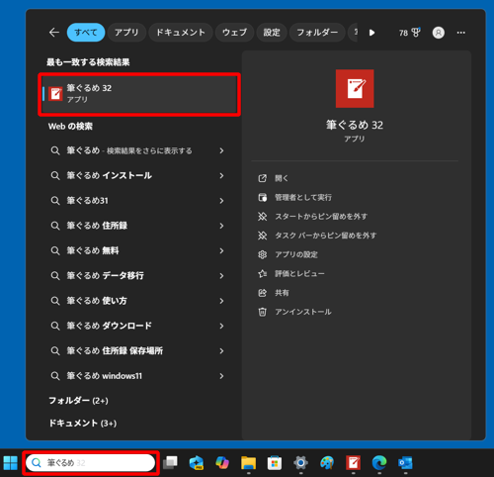Click web suggestion text 筆ぐるめ 無料

[x=93, y=250]
